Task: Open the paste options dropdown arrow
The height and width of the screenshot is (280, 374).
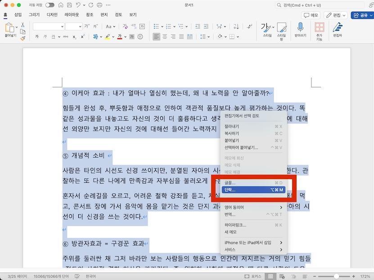Action: point(17,27)
